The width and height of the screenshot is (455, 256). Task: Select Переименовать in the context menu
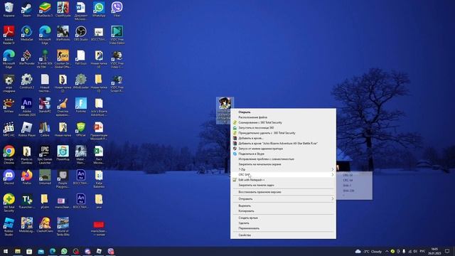(x=249, y=228)
